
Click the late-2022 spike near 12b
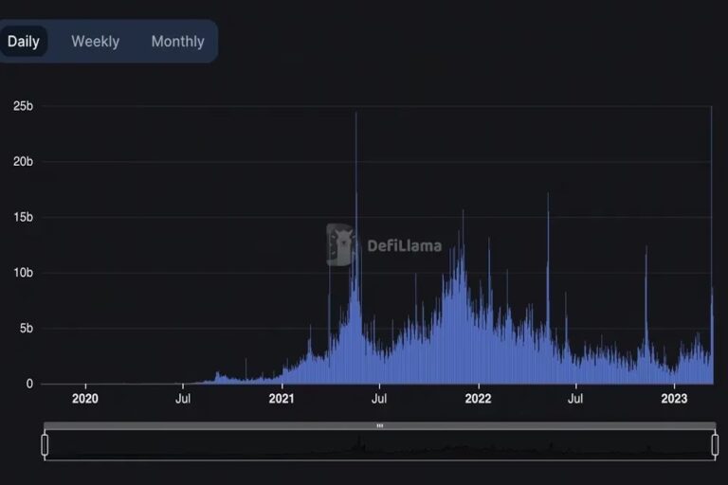coord(646,315)
